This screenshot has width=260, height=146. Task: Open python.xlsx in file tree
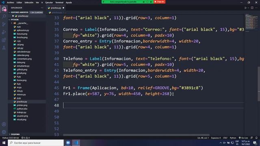(22, 109)
